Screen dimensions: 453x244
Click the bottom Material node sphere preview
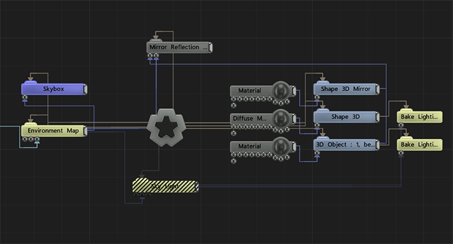[280, 146]
